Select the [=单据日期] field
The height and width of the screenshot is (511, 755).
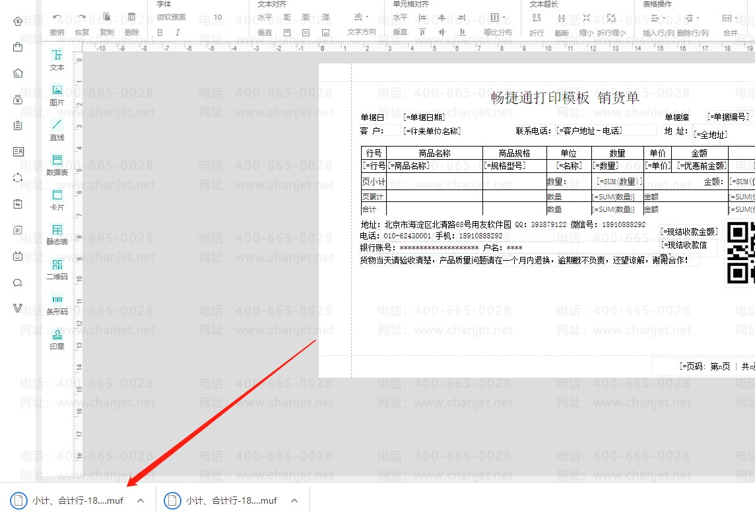tap(424, 118)
